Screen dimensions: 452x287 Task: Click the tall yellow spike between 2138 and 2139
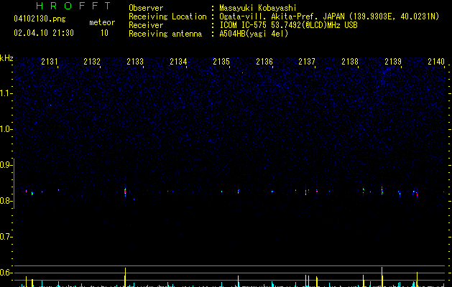[x=382, y=277]
